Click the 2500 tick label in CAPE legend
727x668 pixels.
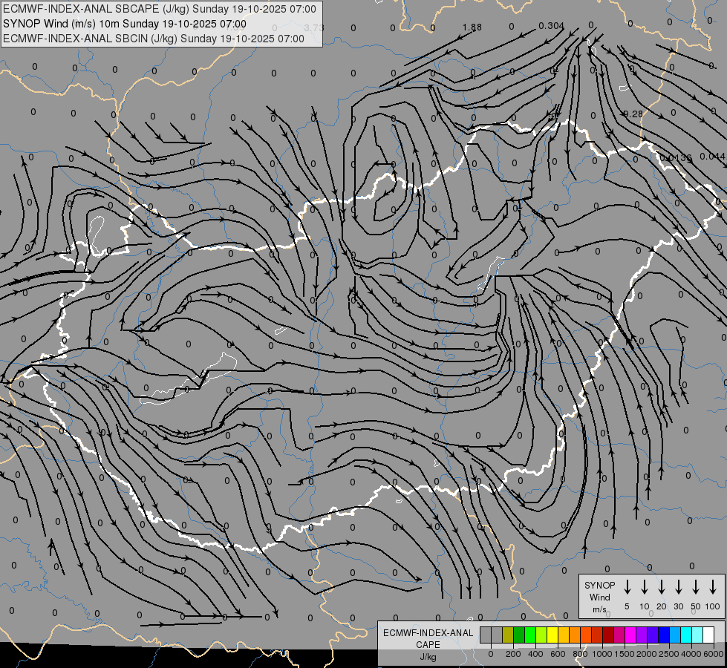point(669,654)
